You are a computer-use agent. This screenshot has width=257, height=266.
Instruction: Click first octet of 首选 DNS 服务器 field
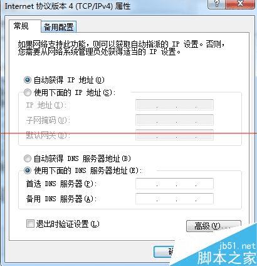[146, 184]
